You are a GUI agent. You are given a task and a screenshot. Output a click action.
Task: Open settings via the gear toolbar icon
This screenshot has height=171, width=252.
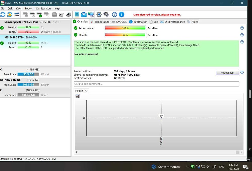pyautogui.click(x=99, y=14)
